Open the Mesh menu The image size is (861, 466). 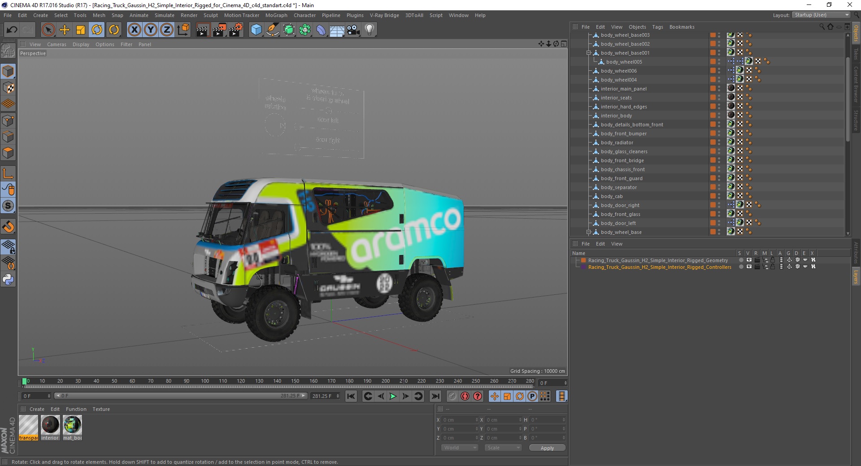point(99,15)
